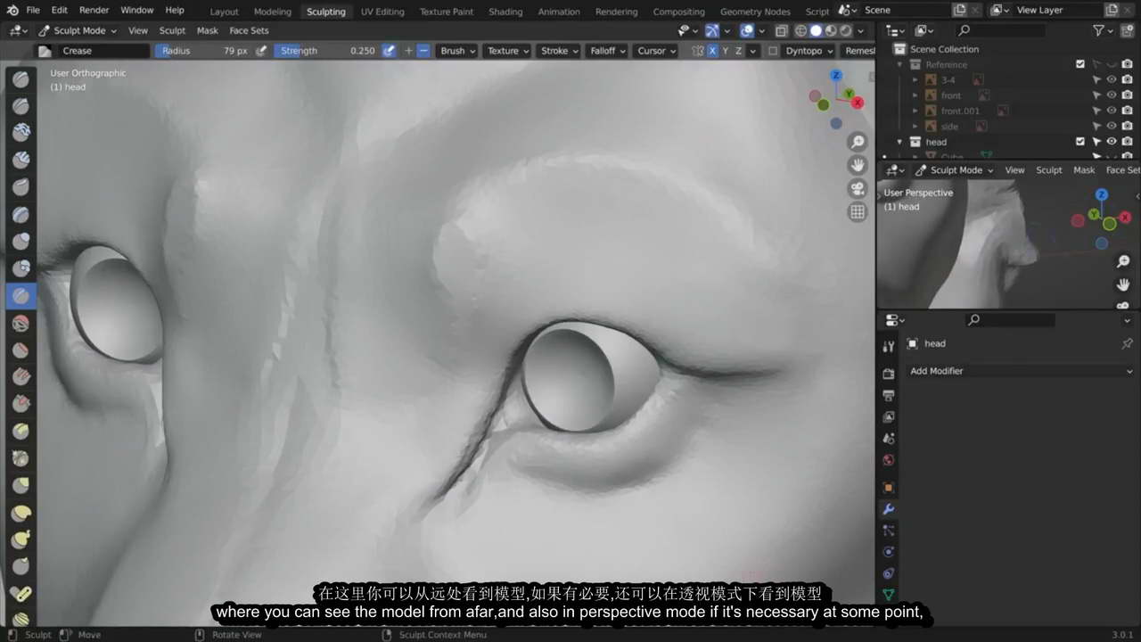Select the active Crease brush tool in the toolbar
This screenshot has width=1141, height=642.
(21, 295)
